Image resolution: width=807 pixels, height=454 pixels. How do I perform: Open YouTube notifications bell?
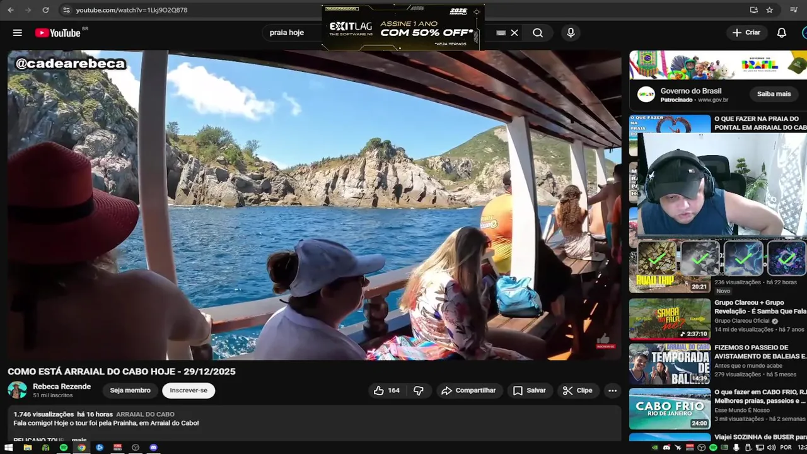782,33
